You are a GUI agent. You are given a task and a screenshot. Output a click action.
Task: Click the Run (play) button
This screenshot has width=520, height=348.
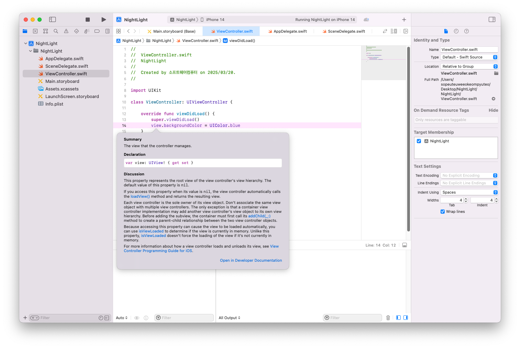104,20
